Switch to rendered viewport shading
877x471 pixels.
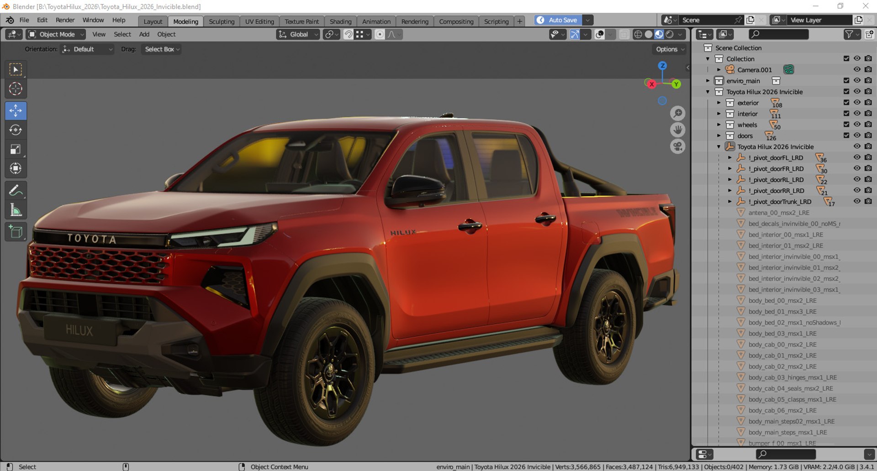point(670,34)
